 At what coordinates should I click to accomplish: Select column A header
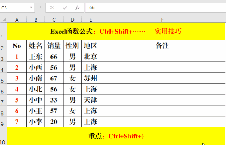(17, 19)
